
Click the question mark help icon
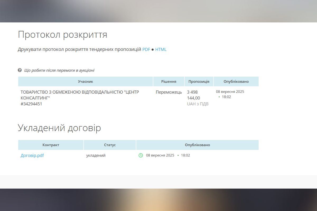point(19,70)
